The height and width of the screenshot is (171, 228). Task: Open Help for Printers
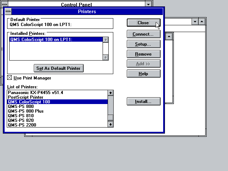coord(143,74)
